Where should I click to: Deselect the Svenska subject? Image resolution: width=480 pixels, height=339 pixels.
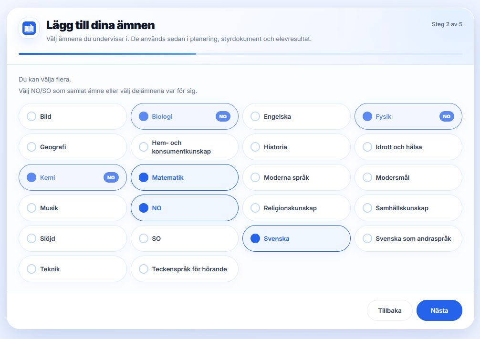(296, 238)
